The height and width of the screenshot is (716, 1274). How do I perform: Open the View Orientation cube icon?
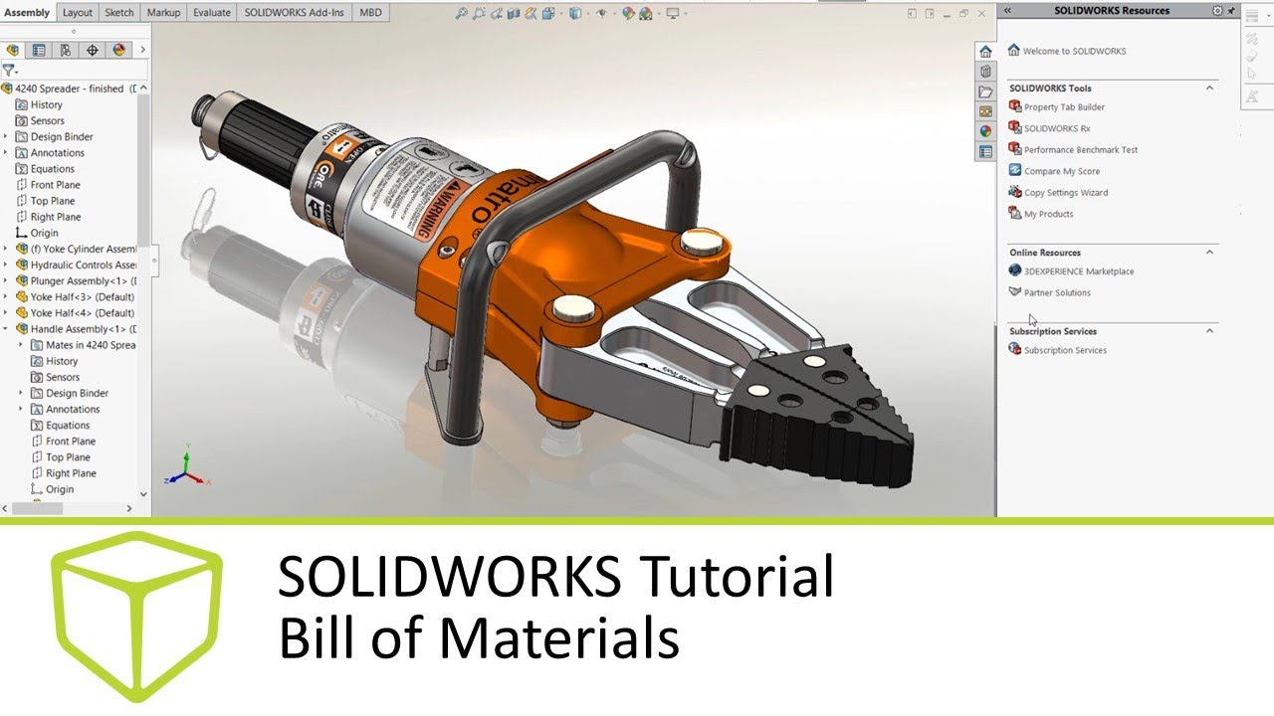pos(548,13)
